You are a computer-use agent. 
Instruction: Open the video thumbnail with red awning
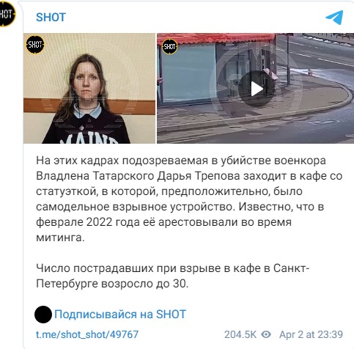(255, 88)
